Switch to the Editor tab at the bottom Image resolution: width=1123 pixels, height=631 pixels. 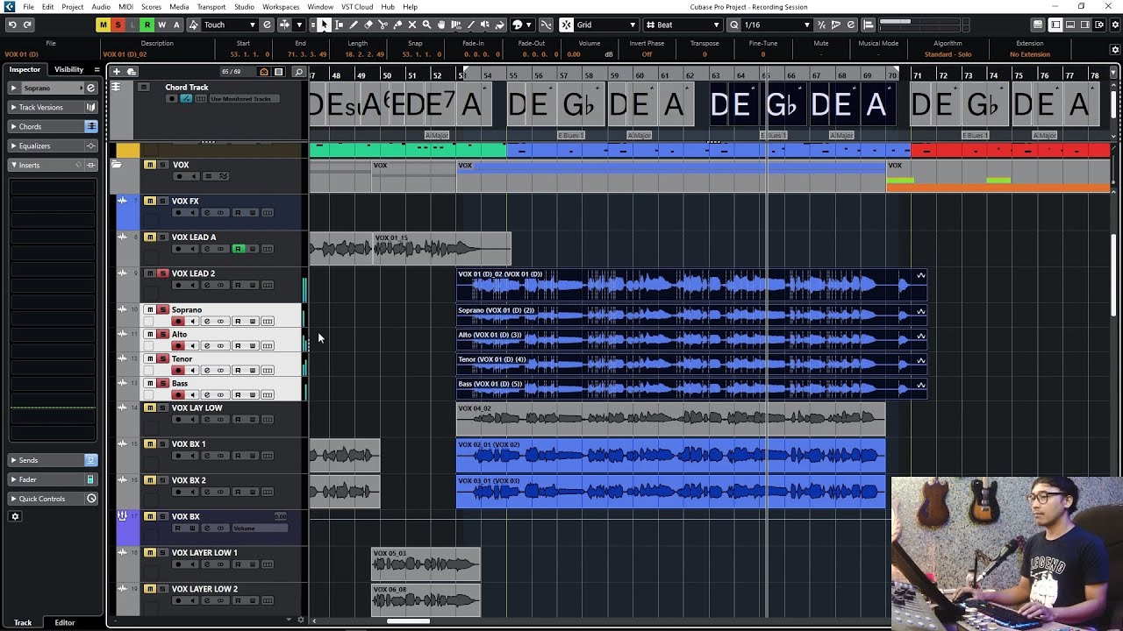[65, 622]
